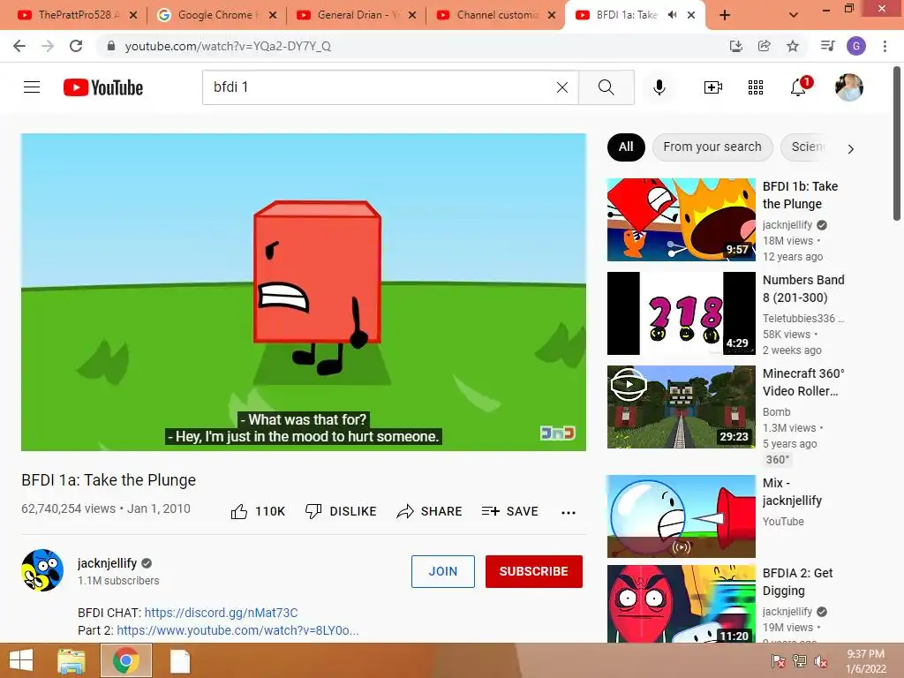Open a new tab with plus button
904x678 pixels.
tap(725, 15)
